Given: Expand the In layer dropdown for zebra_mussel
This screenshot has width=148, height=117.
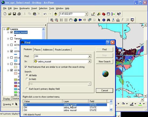Looking at the screenshot, I should tap(89, 61).
